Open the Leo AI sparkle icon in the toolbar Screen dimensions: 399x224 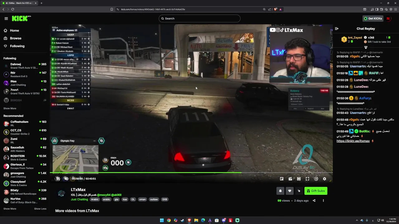tap(386, 9)
